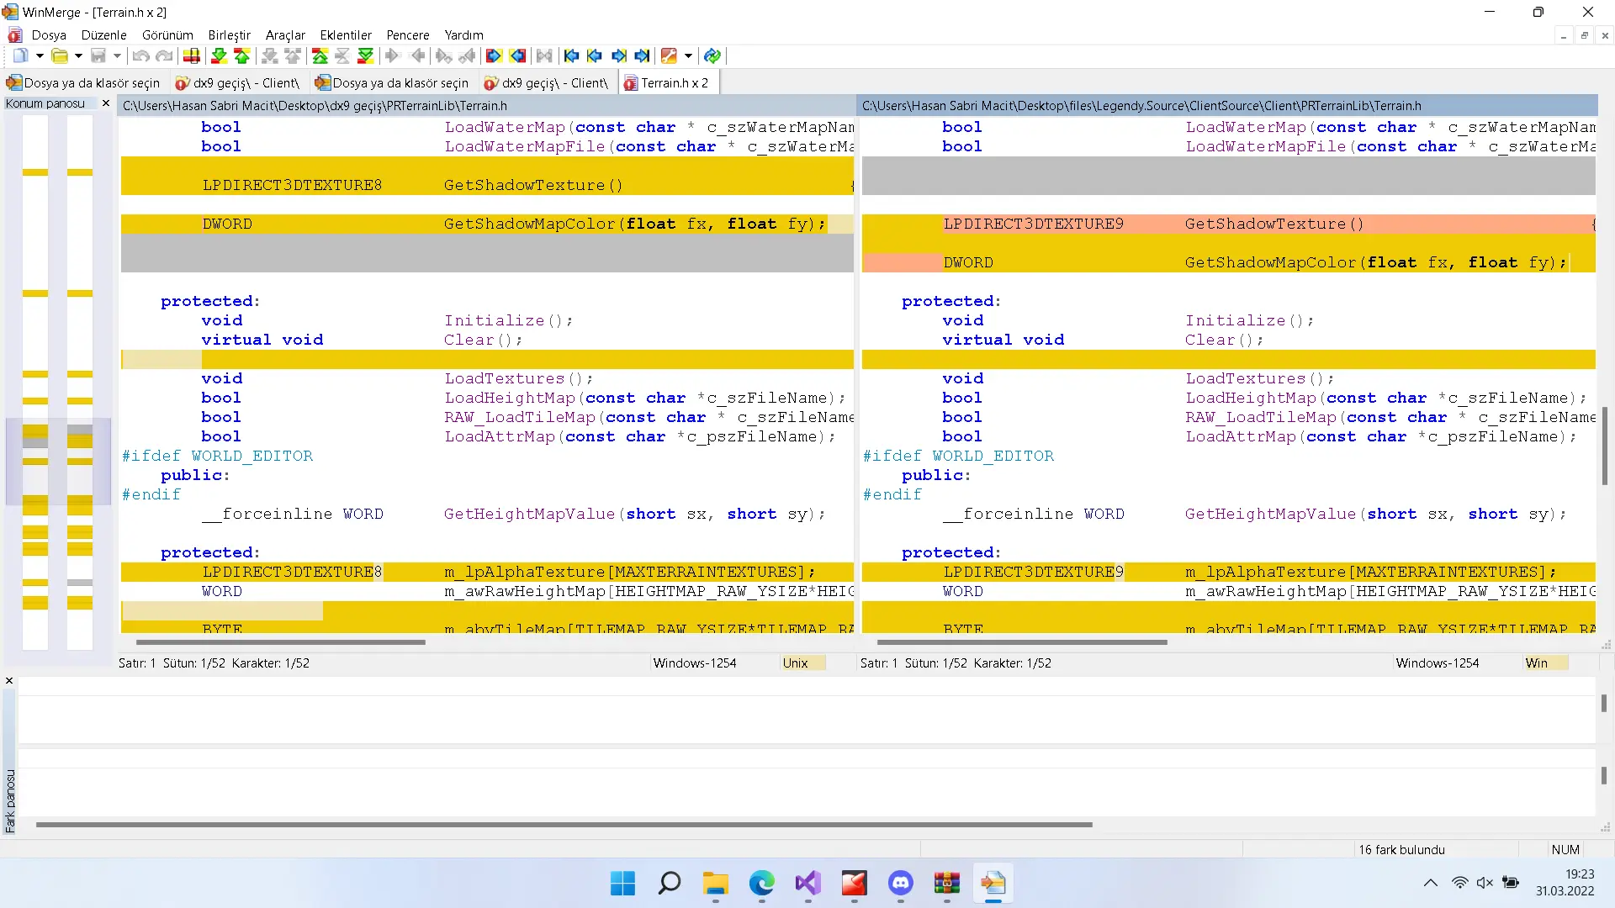The width and height of the screenshot is (1615, 908).
Task: Open the Birleştir menu
Action: click(229, 35)
